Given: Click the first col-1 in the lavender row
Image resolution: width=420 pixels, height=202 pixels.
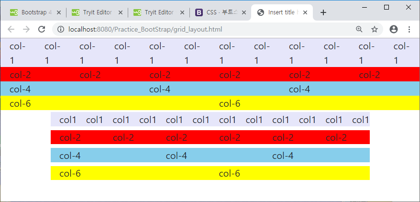Looking at the screenshot, I should click(17, 53).
